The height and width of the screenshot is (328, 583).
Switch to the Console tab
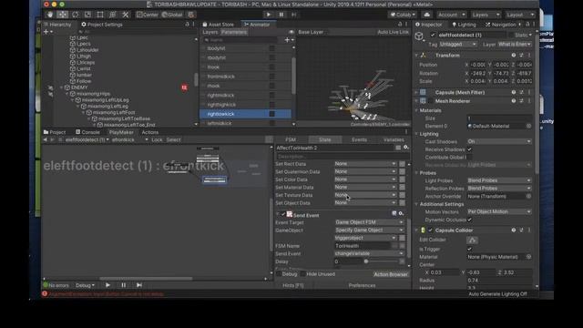(x=87, y=132)
